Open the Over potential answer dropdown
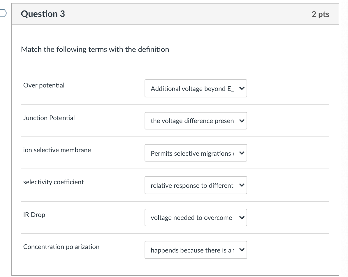This screenshot has height=277, width=348. 196,88
